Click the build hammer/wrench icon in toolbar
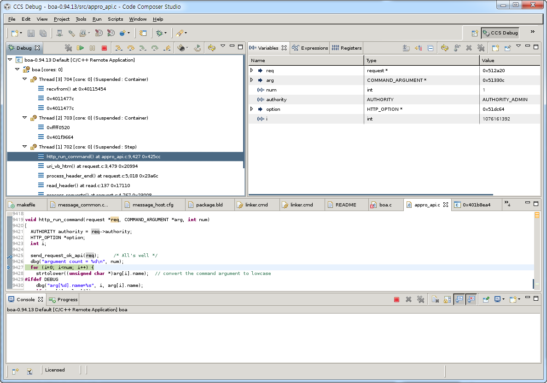 pyautogui.click(x=71, y=33)
